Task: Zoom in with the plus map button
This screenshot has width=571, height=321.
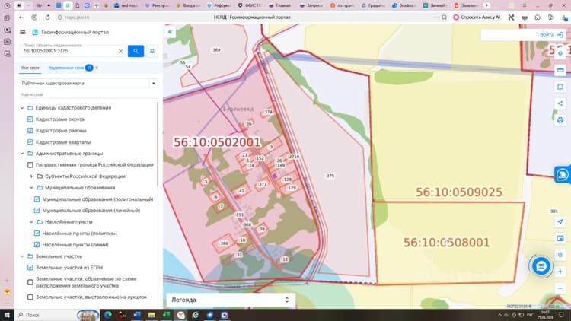Action: pos(560,272)
